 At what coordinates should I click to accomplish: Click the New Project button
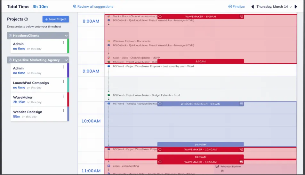point(56,19)
